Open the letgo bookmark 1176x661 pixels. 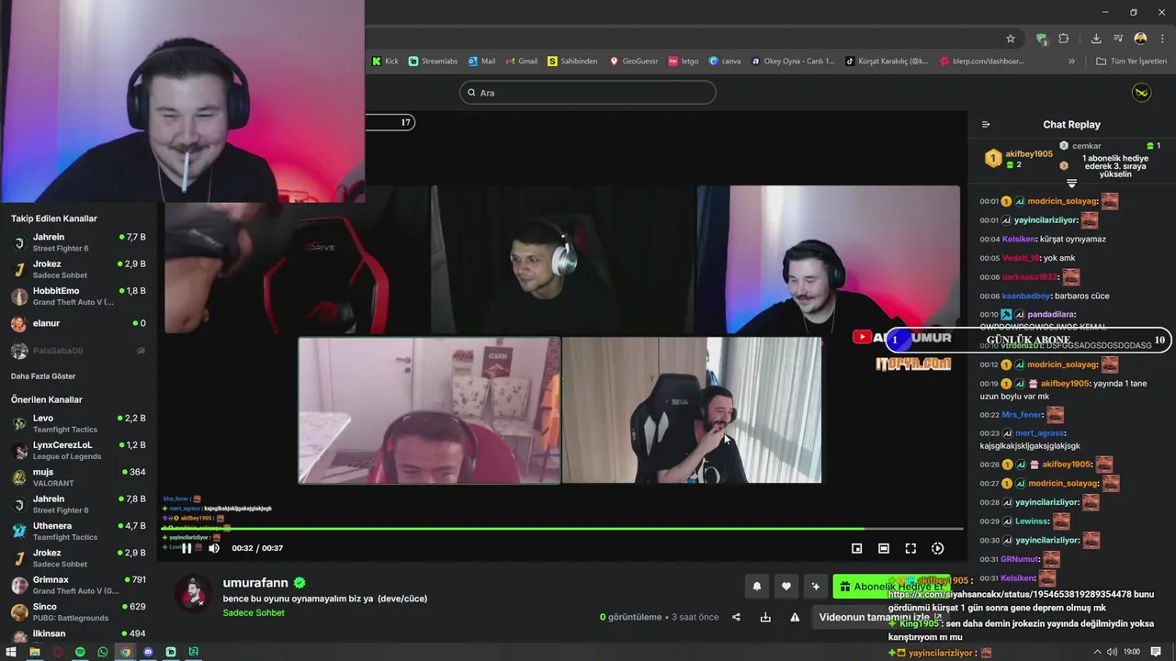(x=684, y=62)
